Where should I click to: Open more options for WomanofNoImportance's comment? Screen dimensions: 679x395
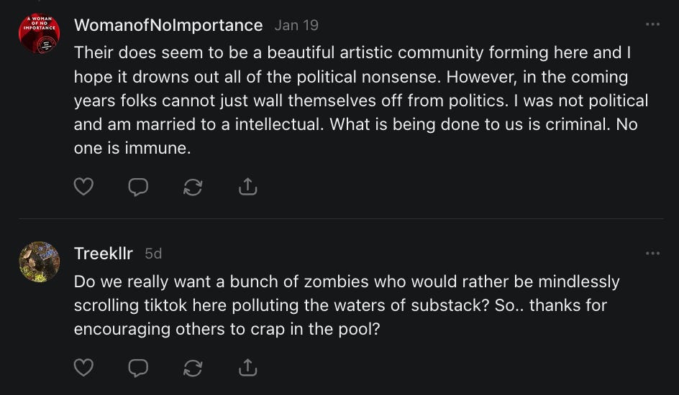pyautogui.click(x=652, y=24)
